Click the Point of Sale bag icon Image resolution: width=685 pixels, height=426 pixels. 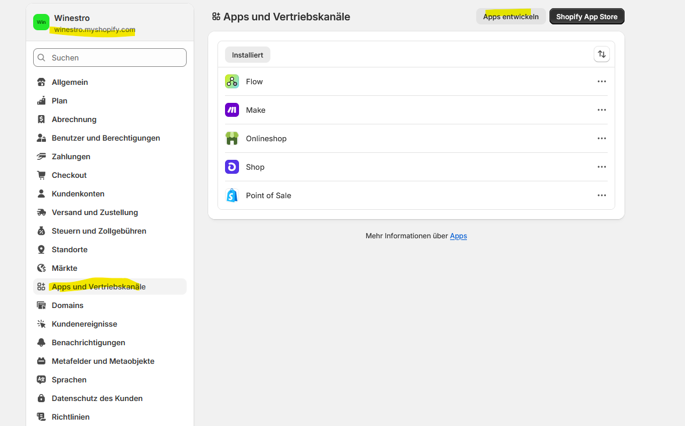pos(232,195)
